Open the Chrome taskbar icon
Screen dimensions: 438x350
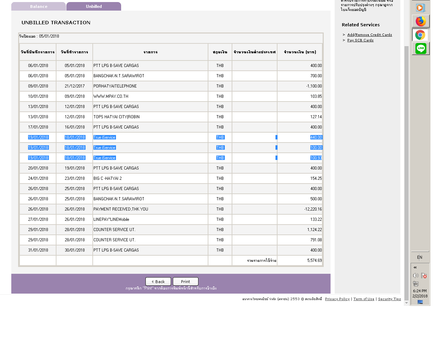click(421, 35)
